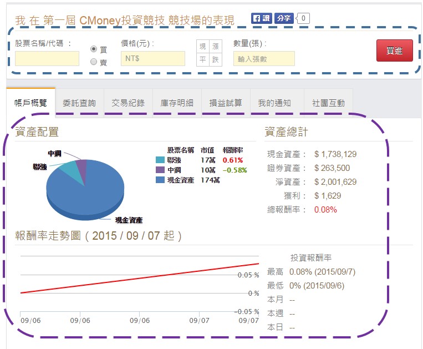The width and height of the screenshot is (423, 349).
Task: Click the 獲利 value $ 1,629
Action: click(x=328, y=196)
